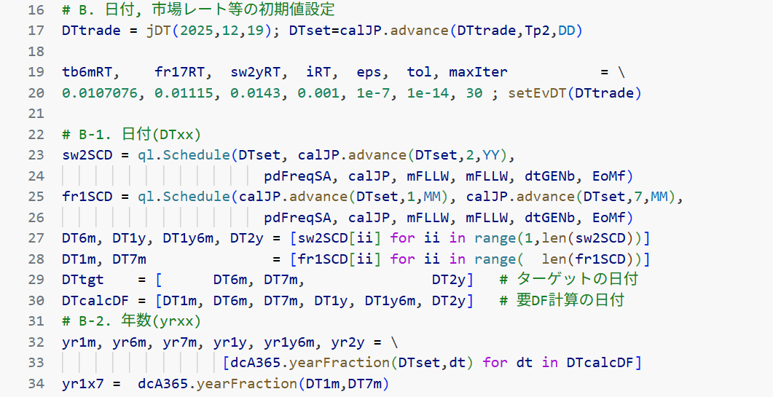This screenshot has height=397, width=773.
Task: Click DT1y6m on line 27
Action: [x=188, y=238]
